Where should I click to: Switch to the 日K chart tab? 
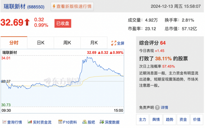pos(41,43)
